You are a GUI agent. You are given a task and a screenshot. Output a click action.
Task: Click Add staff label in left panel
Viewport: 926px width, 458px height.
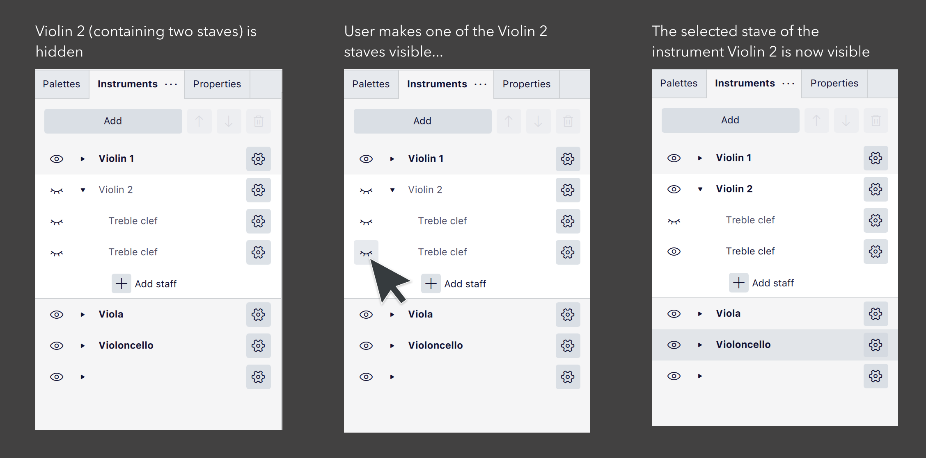156,284
